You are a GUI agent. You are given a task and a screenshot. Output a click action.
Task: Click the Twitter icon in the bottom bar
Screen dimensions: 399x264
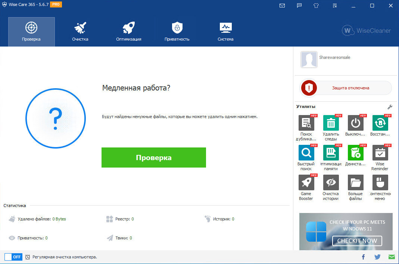coord(377,257)
